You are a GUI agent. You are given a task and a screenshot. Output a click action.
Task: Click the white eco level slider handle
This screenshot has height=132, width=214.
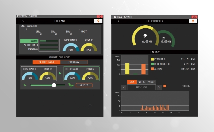coord(54,85)
